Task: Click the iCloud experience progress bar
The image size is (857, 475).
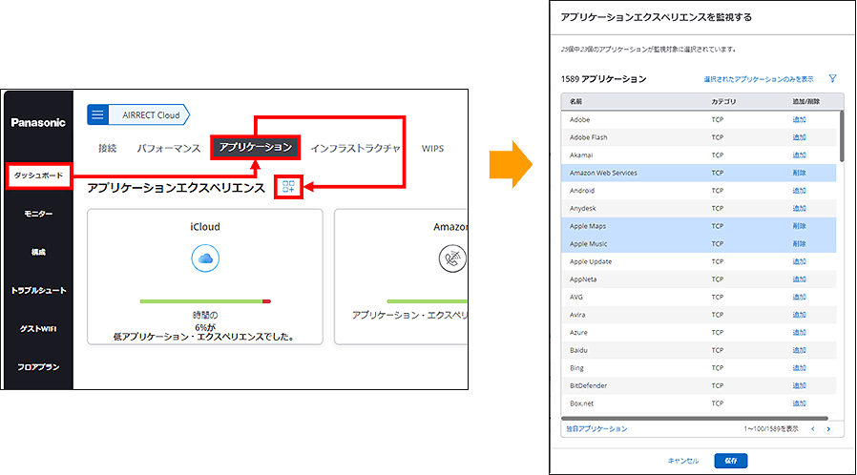Action: 205,301
